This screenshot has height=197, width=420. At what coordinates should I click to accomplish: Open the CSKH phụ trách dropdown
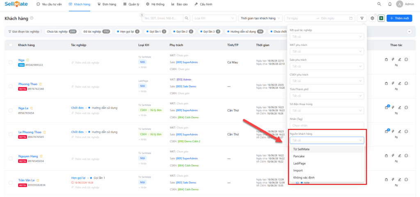pos(327,81)
